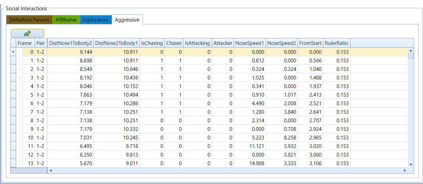Click the RulerRatio column header

pyautogui.click(x=336, y=43)
